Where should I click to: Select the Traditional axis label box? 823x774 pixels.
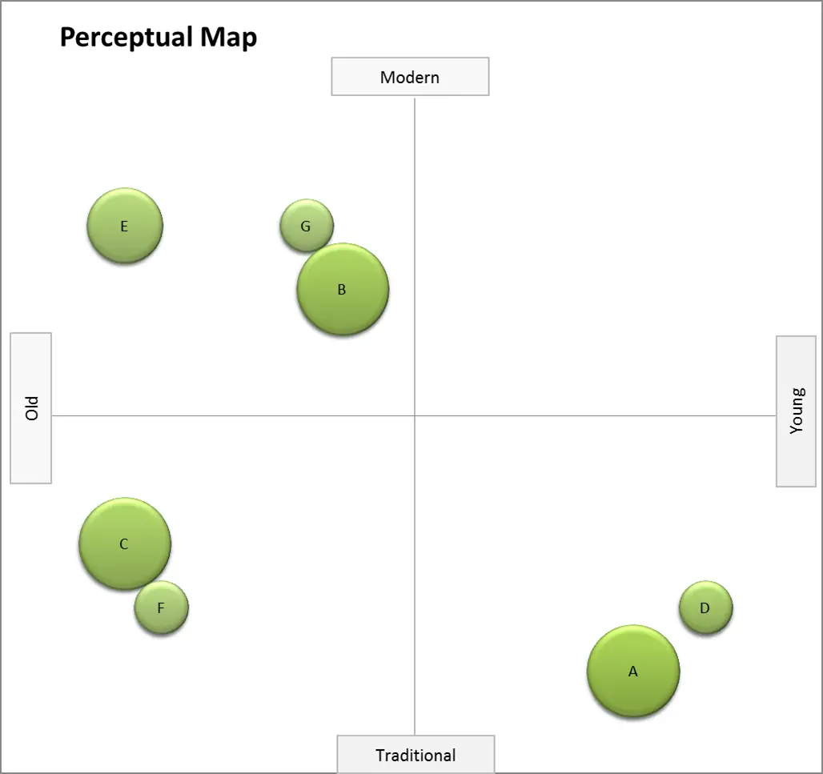416,754
